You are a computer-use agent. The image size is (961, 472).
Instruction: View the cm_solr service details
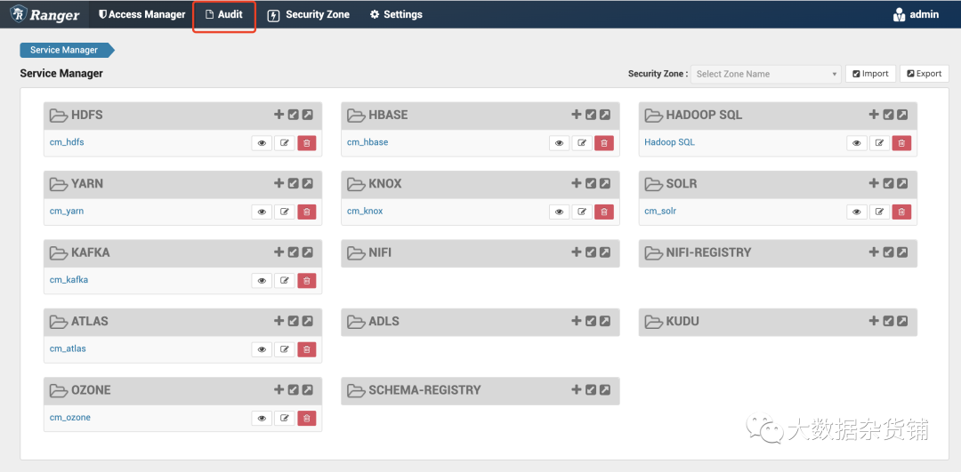point(857,212)
